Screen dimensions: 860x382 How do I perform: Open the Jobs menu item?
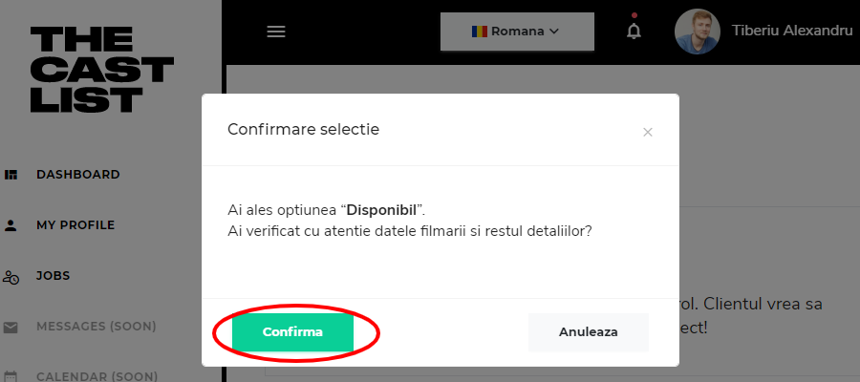tap(54, 276)
